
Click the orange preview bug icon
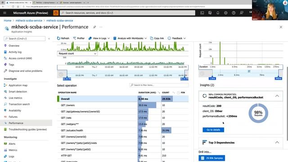[56, 13]
